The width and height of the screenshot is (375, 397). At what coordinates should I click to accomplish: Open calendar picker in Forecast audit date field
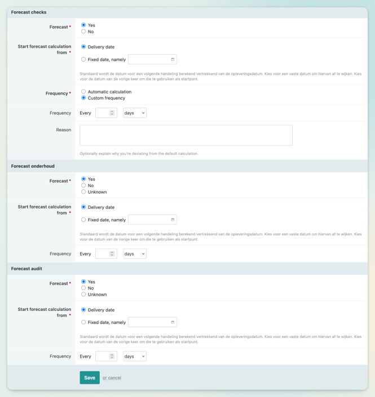tap(173, 322)
